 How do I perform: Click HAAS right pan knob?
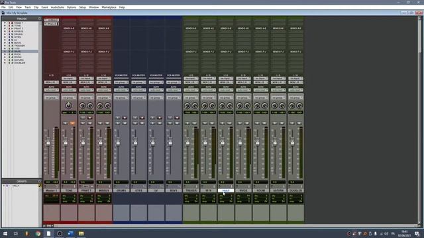pyautogui.click(x=230, y=106)
